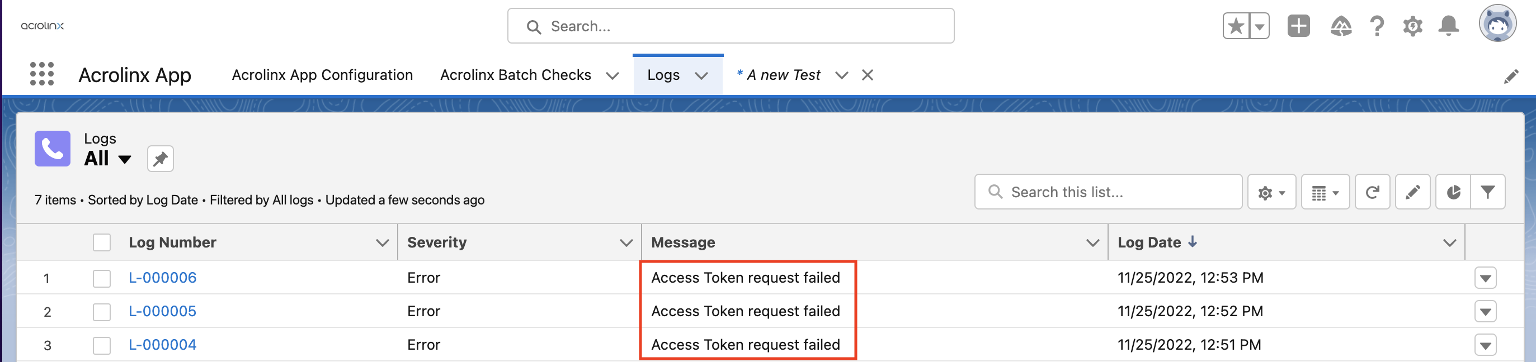Pin the All list view
The height and width of the screenshot is (362, 1536).
coord(161,159)
